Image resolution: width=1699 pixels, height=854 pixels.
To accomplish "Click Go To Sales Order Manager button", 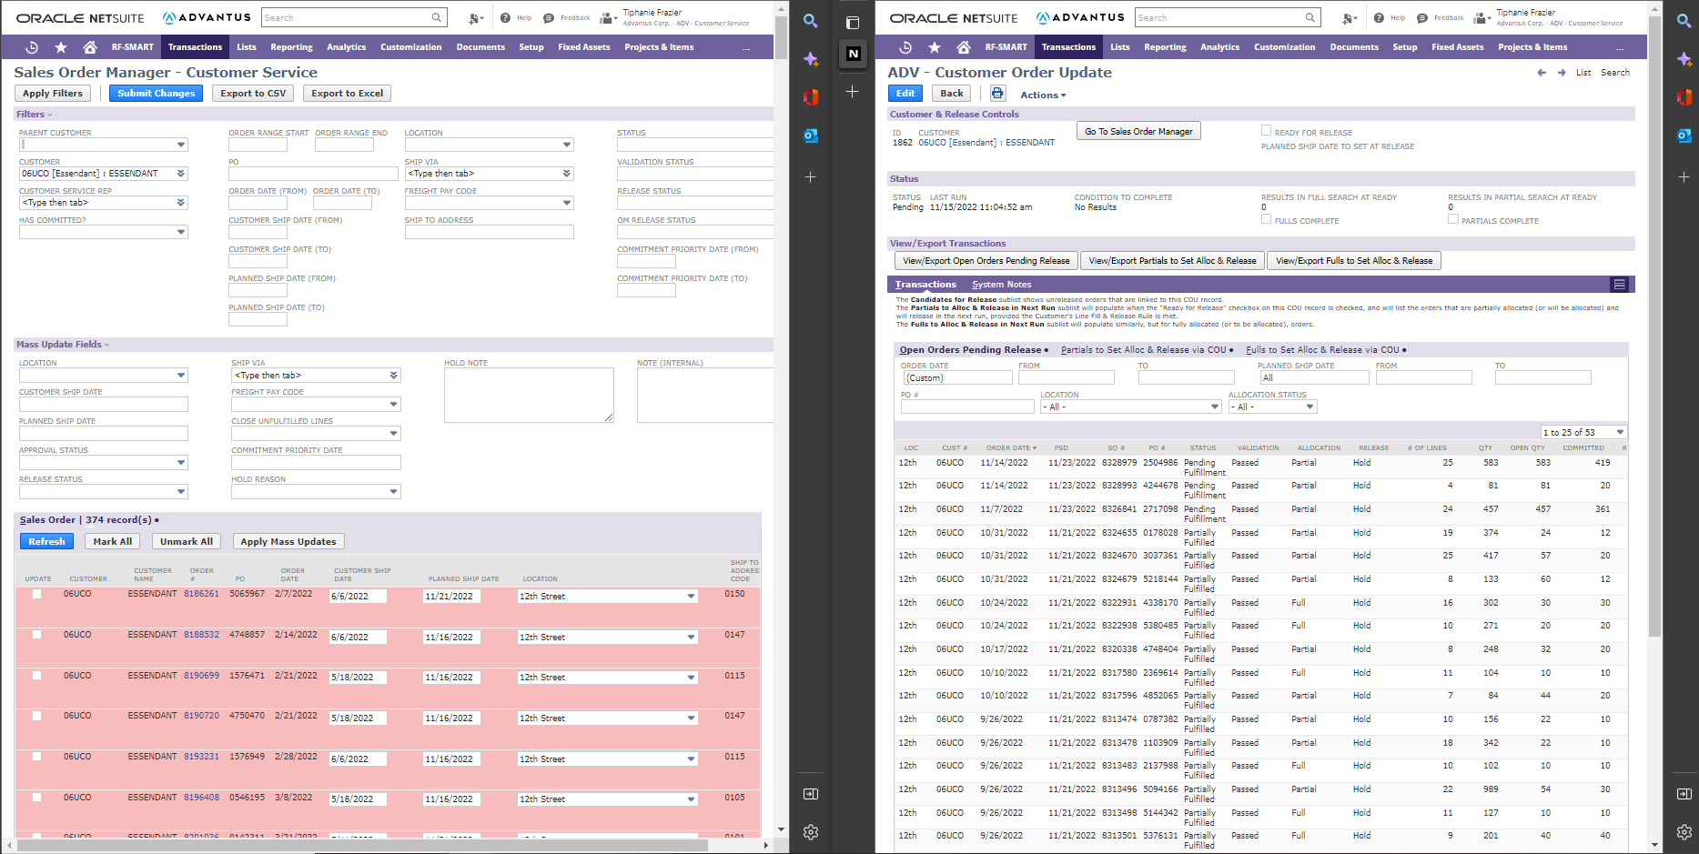I will 1138,131.
